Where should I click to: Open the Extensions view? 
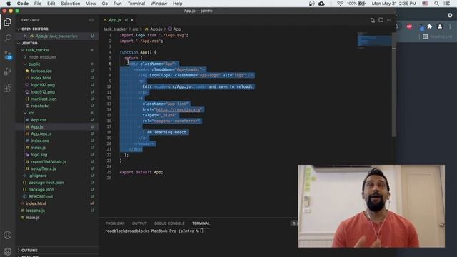[8, 88]
